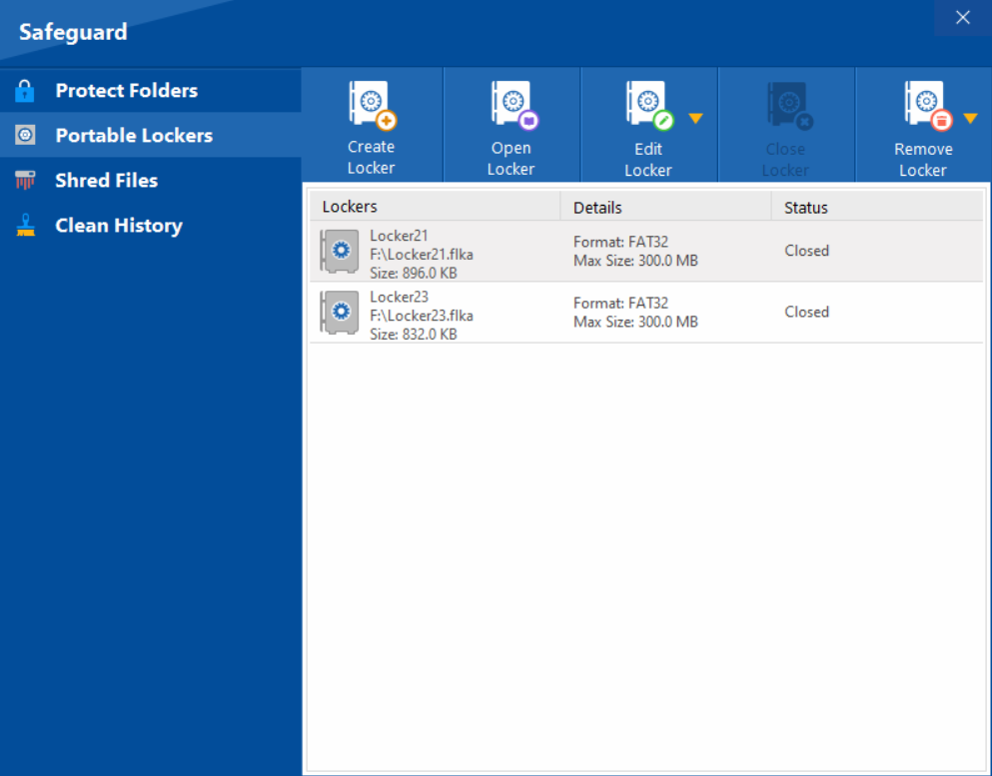Screen dimensions: 992x776
Task: Switch to the Portable Lockers section
Action: click(x=151, y=135)
